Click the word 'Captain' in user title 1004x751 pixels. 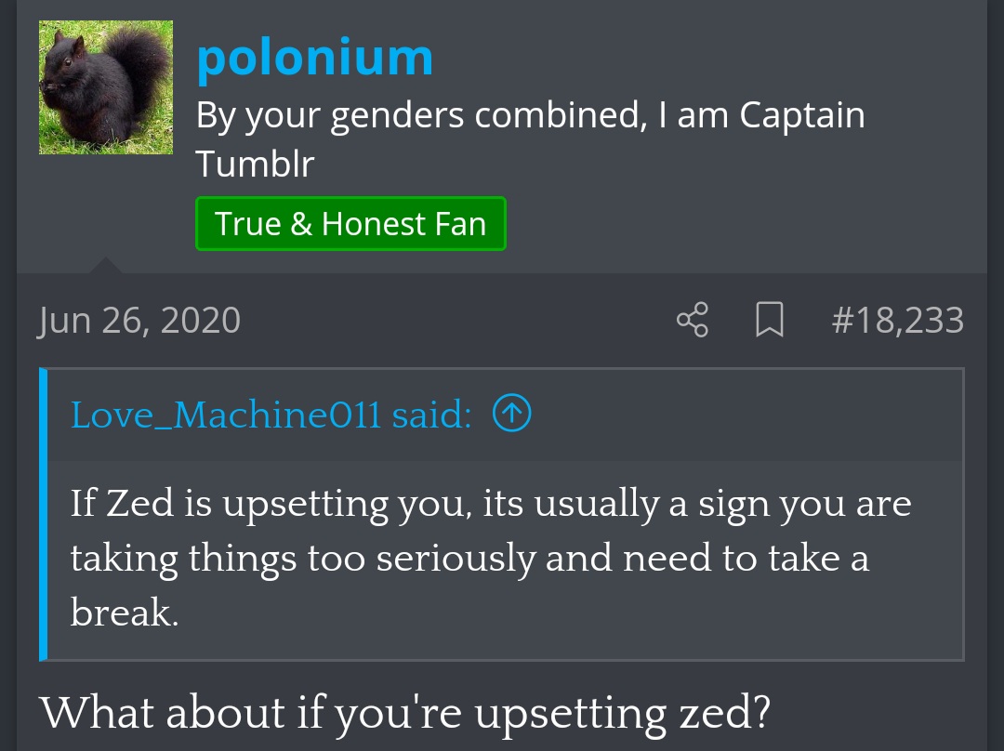coord(802,116)
